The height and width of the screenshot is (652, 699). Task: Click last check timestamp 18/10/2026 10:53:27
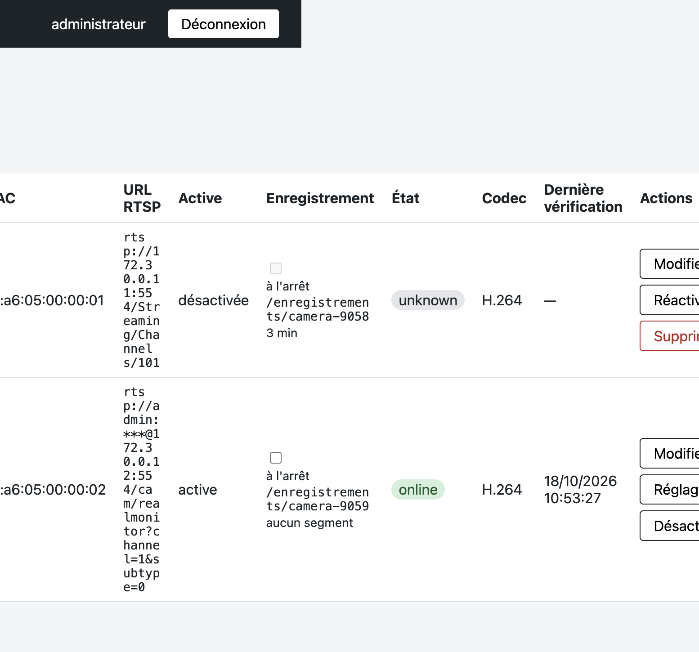[580, 490]
